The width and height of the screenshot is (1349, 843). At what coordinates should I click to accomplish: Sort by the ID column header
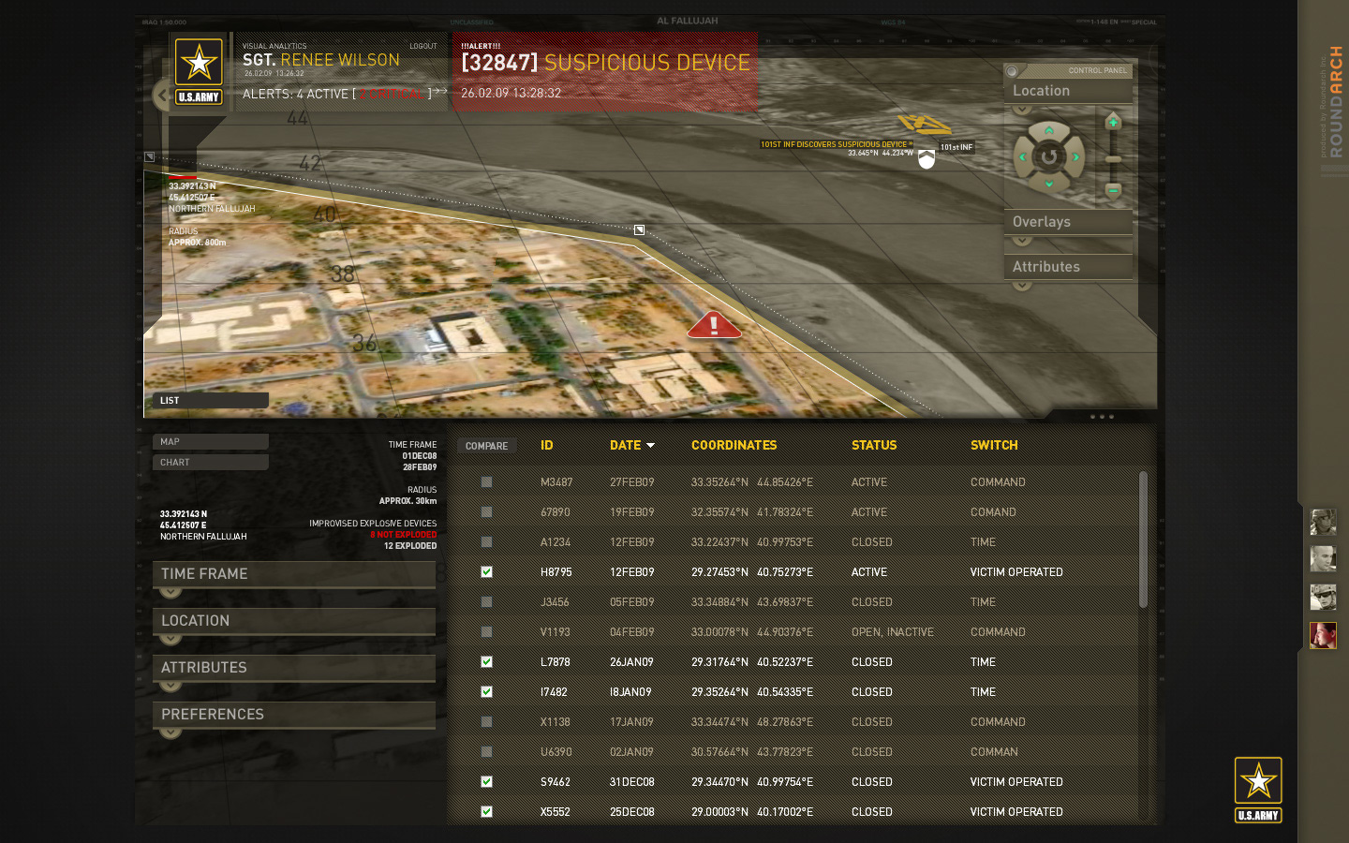[547, 445]
